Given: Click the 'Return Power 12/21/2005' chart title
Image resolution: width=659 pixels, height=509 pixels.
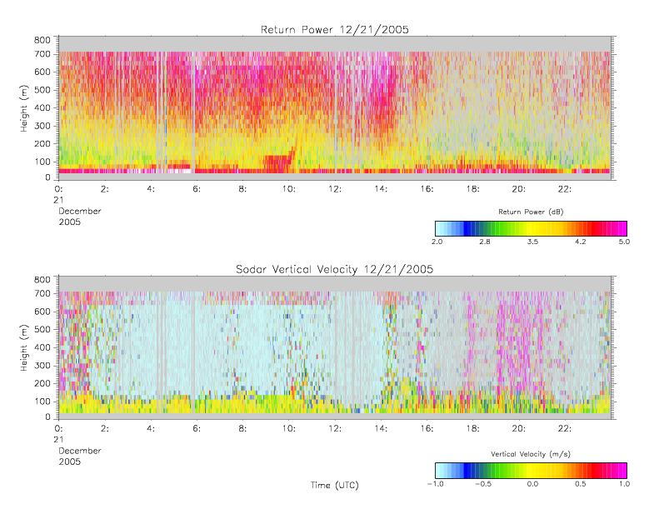Looking at the screenshot, I should tap(335, 29).
